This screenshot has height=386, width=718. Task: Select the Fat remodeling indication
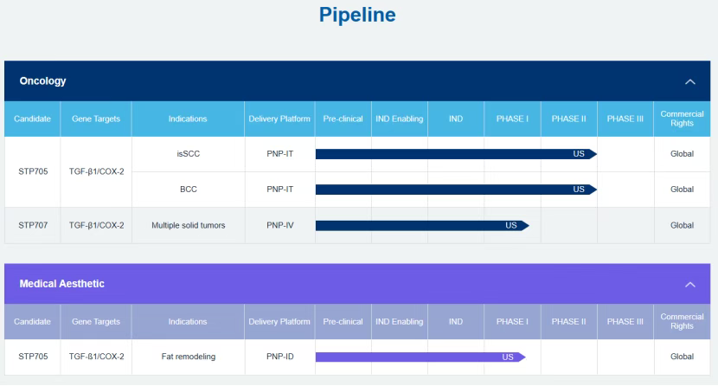(189, 357)
